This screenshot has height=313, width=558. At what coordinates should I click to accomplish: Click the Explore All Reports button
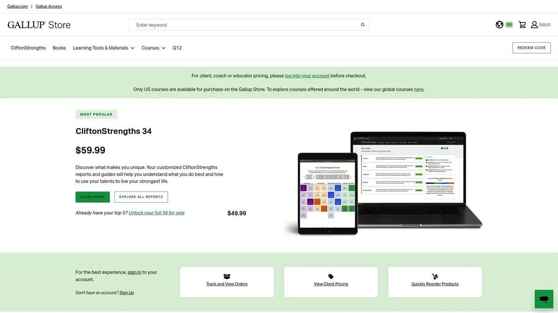point(141,197)
